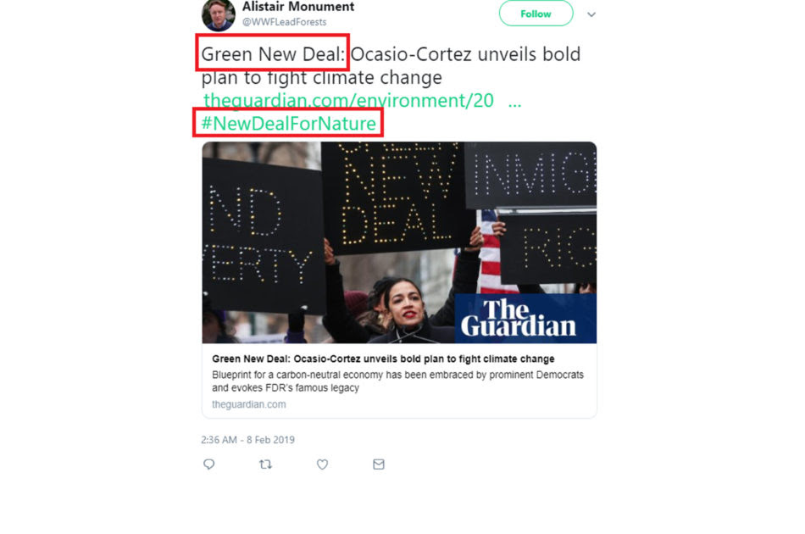Retweet this tweet using the retweet icon
Image resolution: width=805 pixels, height=534 pixels.
click(265, 464)
